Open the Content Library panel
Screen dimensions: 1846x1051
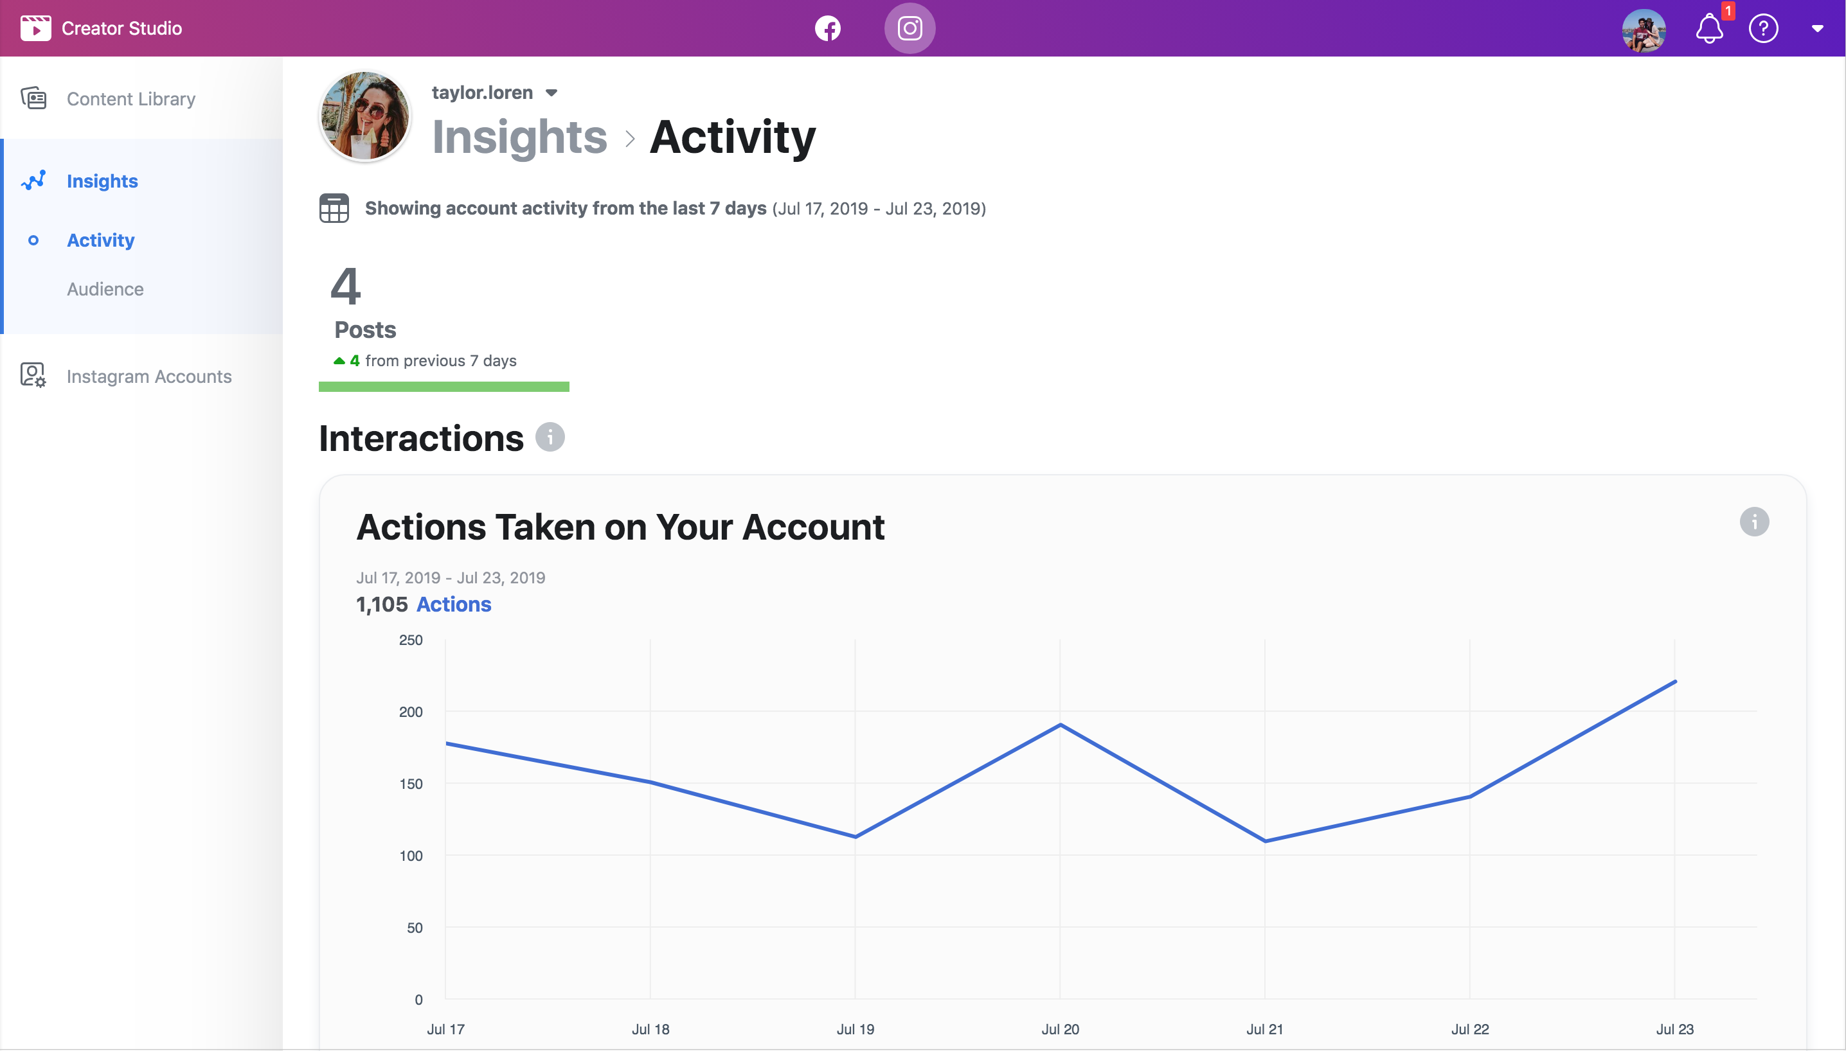[130, 98]
